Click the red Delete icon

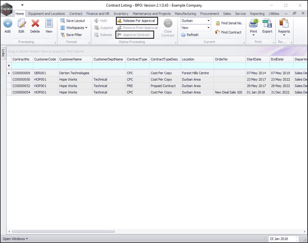point(35,24)
